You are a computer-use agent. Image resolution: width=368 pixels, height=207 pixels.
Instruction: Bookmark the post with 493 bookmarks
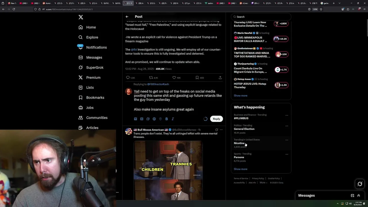click(197, 78)
